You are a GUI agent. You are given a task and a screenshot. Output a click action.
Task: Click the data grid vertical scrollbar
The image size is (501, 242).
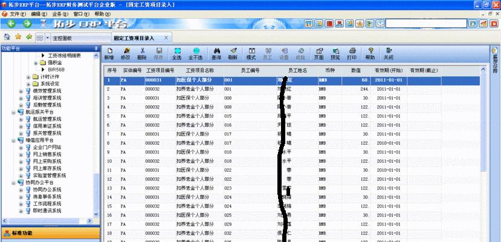[x=483, y=154]
